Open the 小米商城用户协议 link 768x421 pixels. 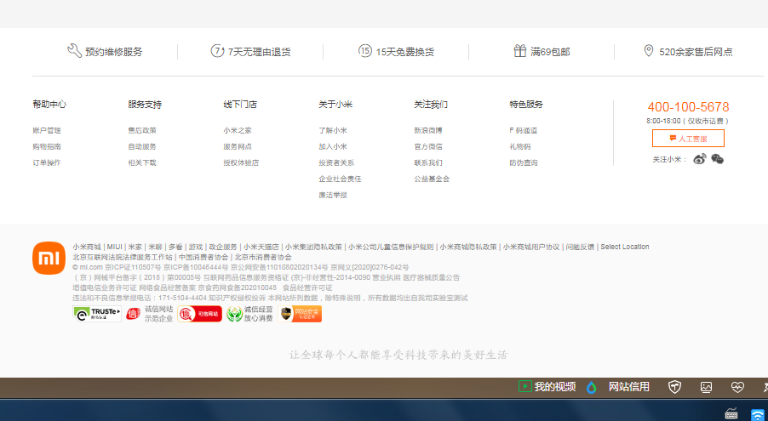[531, 247]
